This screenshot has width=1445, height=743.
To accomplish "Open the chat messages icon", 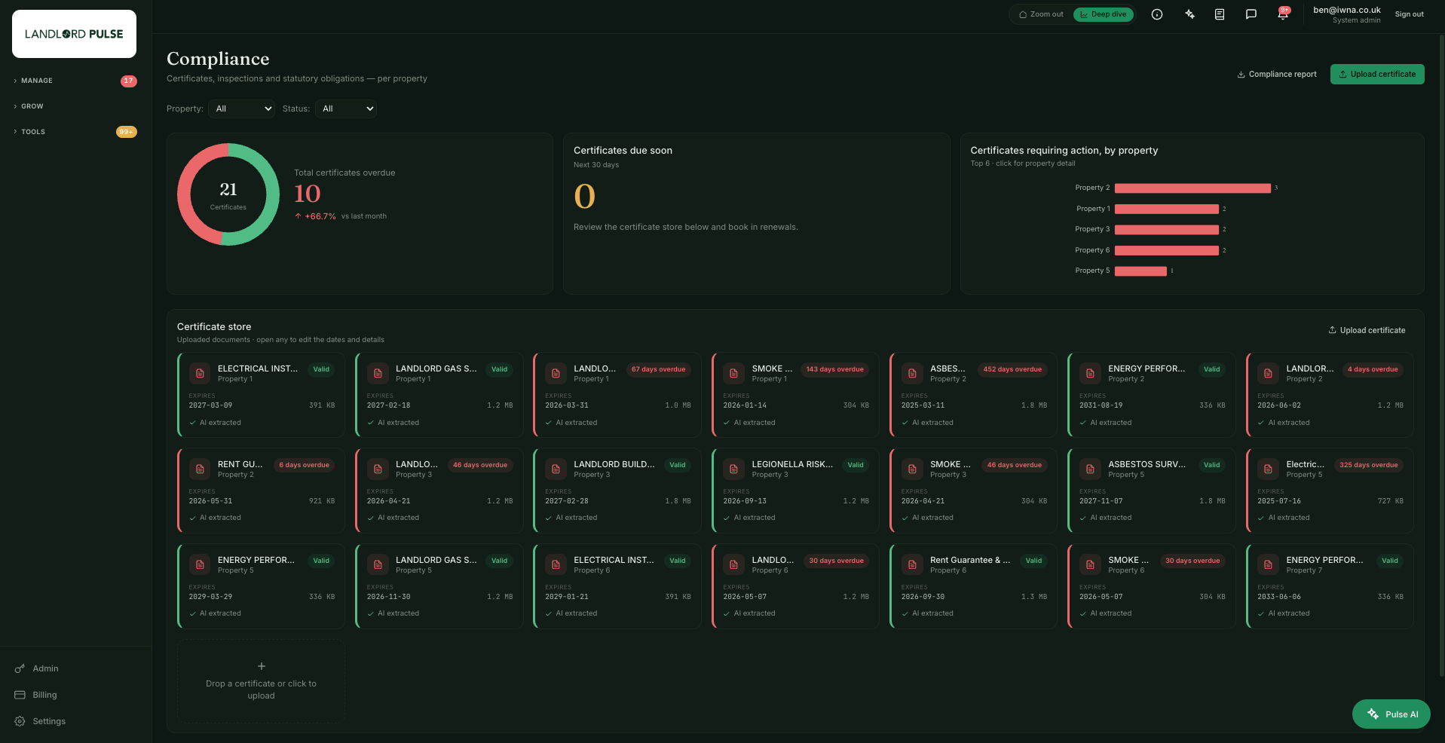I will point(1251,14).
